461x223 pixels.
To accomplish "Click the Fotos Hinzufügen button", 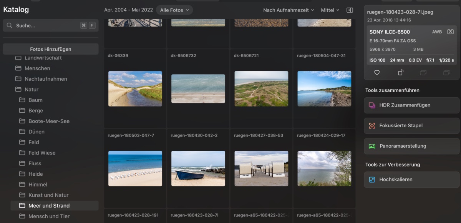I will coord(50,49).
